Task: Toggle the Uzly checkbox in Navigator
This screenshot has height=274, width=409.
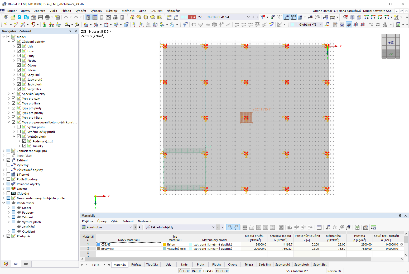Action: click(x=19, y=46)
